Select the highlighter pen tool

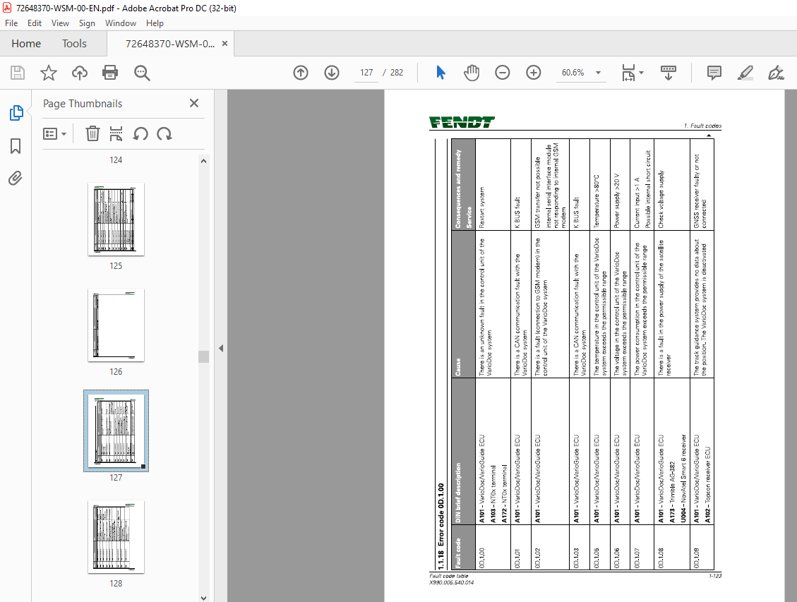[745, 73]
